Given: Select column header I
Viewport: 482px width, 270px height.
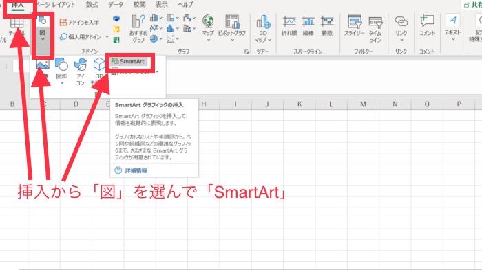Looking at the screenshot, I should (235, 104).
